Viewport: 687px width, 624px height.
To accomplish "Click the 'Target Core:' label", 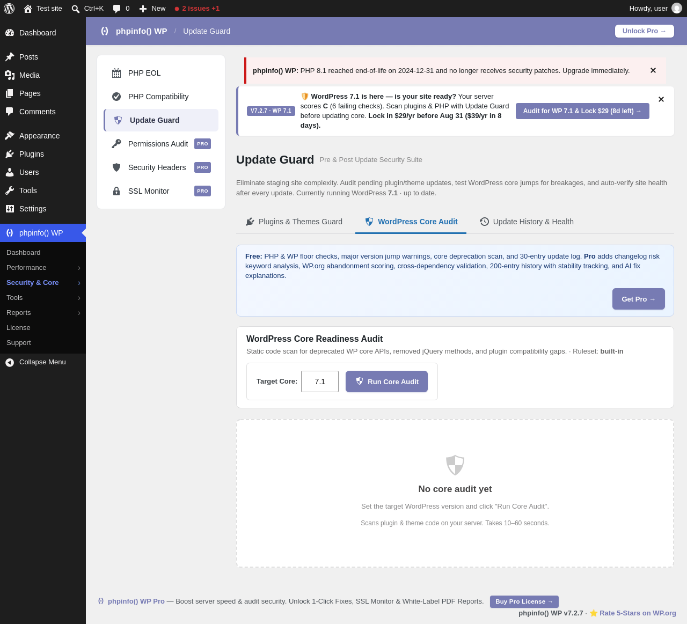I will [x=277, y=381].
